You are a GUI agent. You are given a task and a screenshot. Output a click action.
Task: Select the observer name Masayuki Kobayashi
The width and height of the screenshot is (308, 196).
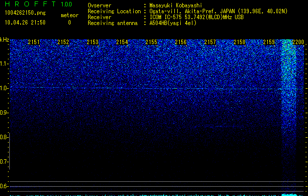point(176,5)
